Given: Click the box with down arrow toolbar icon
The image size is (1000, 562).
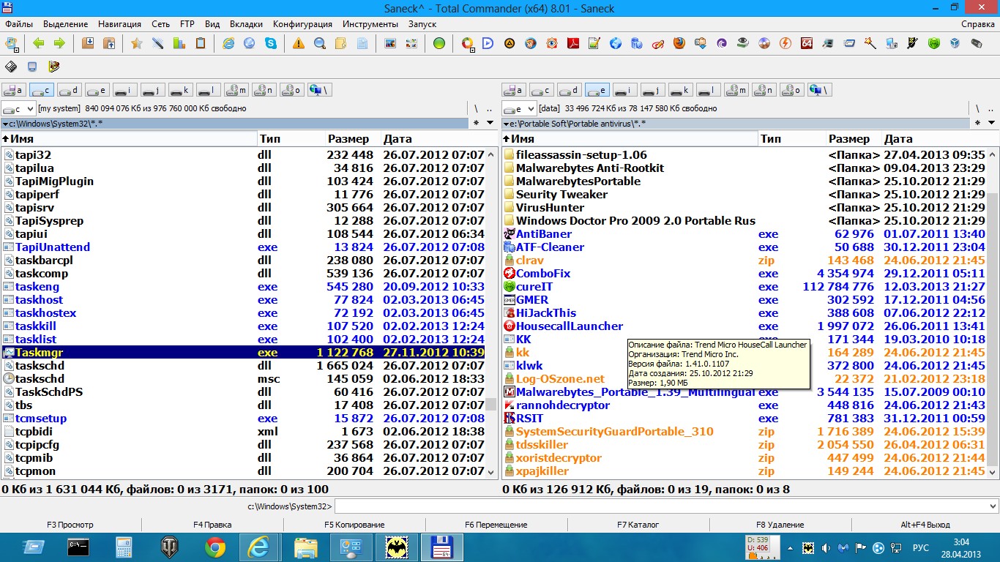Looking at the screenshot, I should point(87,43).
